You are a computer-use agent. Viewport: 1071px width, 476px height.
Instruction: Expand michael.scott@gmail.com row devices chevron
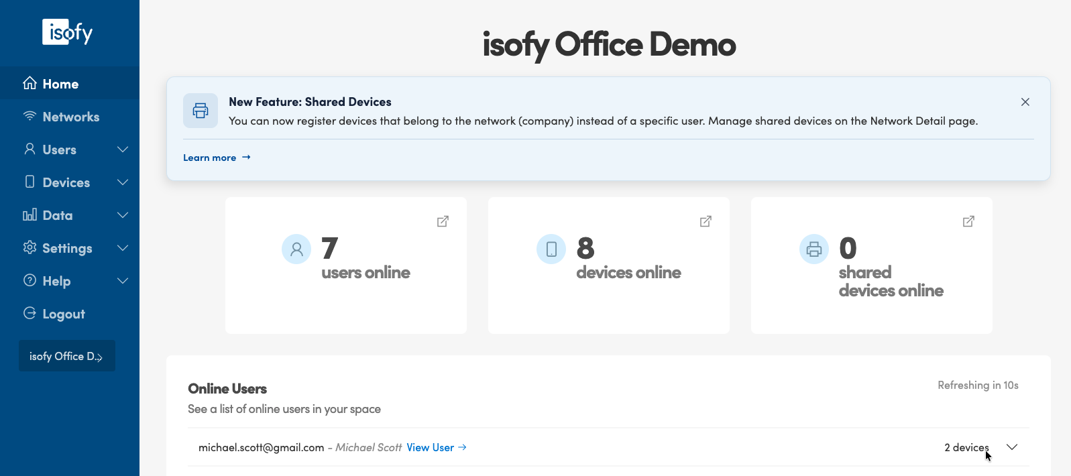click(x=1012, y=447)
